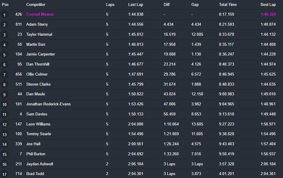Click the position 16 circle badge

click(x=4, y=164)
